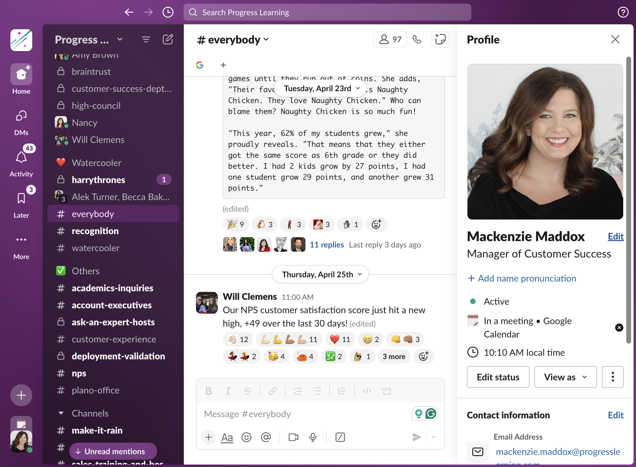Click the Unread mentions button
Screen dimensions: 636x467
113,451
